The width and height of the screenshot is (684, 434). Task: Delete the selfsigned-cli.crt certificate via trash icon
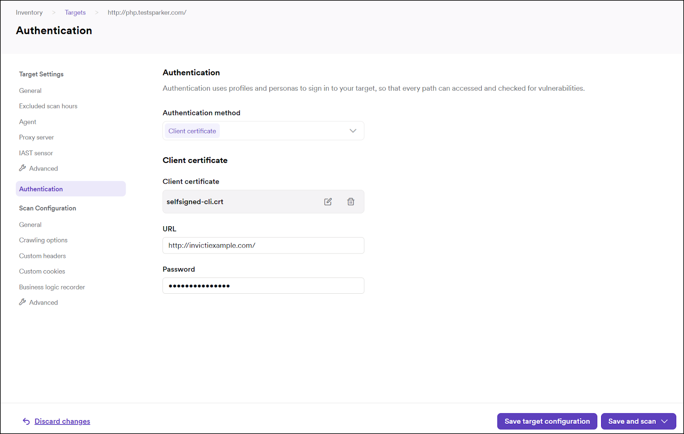tap(351, 202)
